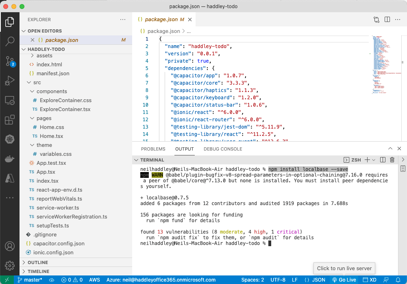The width and height of the screenshot is (407, 284).
Task: Open changes for package.json
Action: click(376, 19)
